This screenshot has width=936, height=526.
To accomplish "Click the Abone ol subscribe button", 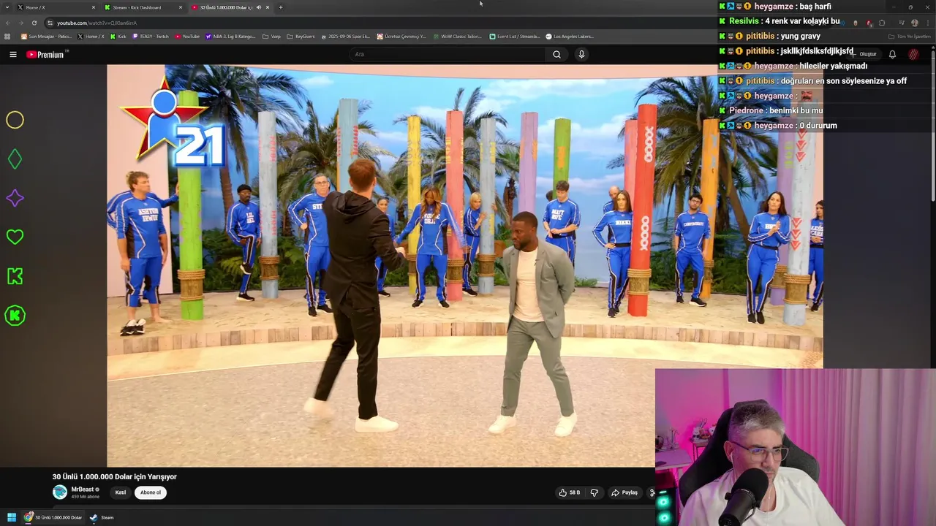I will [151, 492].
